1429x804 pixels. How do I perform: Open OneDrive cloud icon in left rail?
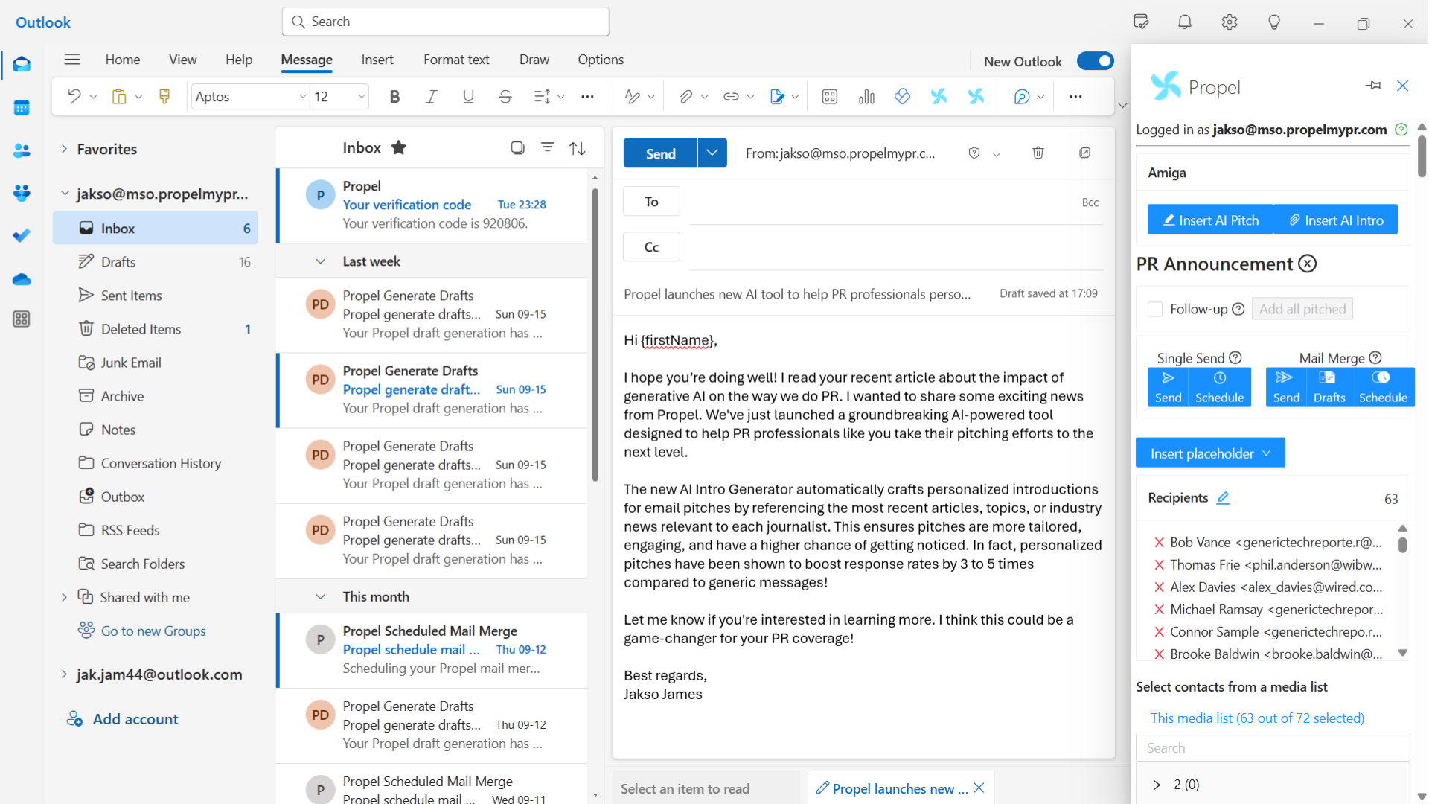tap(22, 279)
